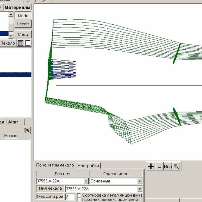202x202 pixels.
Task: Open the "Группа имен" Основные dropdown
Action: (139, 181)
